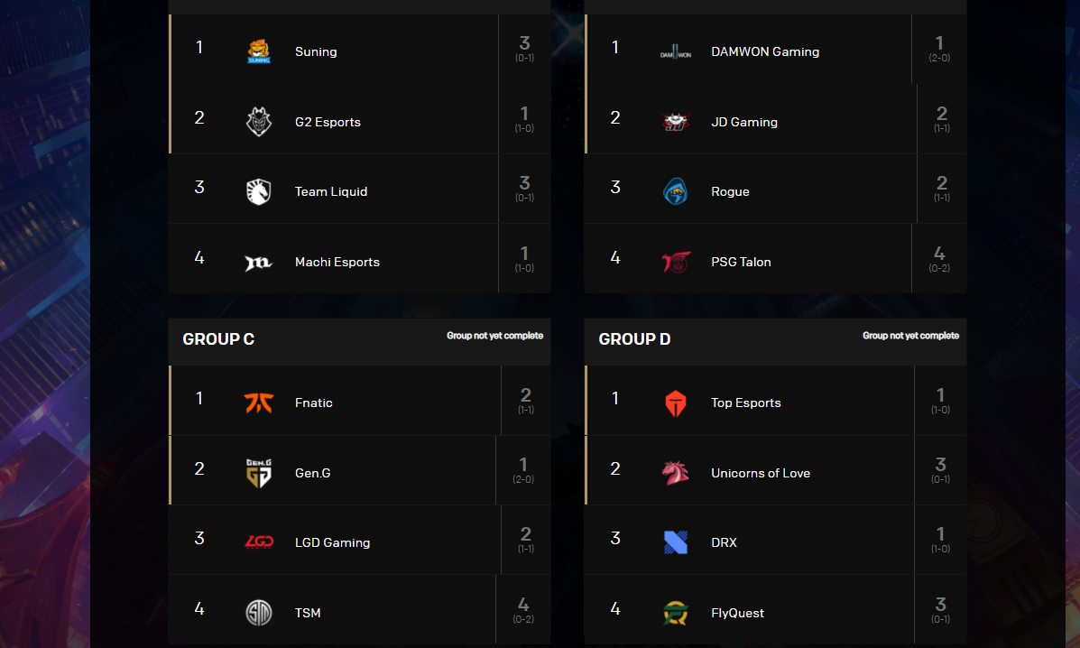Image resolution: width=1080 pixels, height=648 pixels.
Task: Click the GROUP D header
Action: tap(634, 338)
